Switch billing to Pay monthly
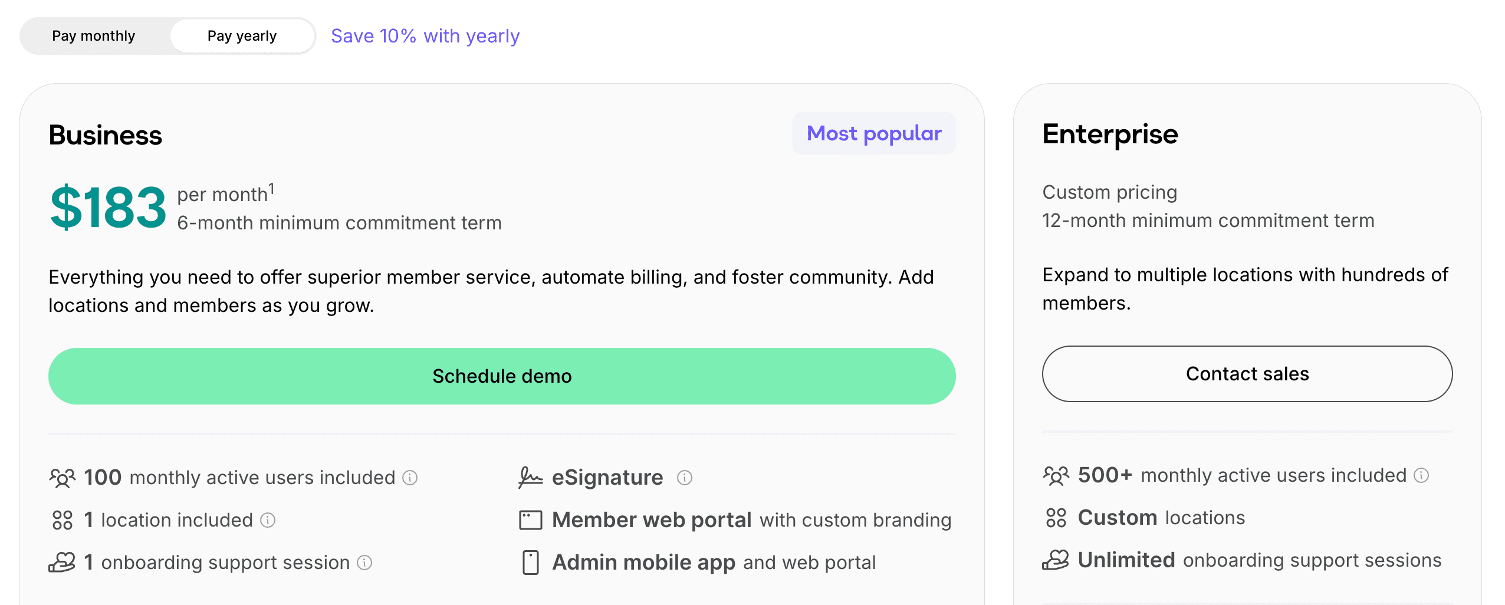 (x=94, y=36)
